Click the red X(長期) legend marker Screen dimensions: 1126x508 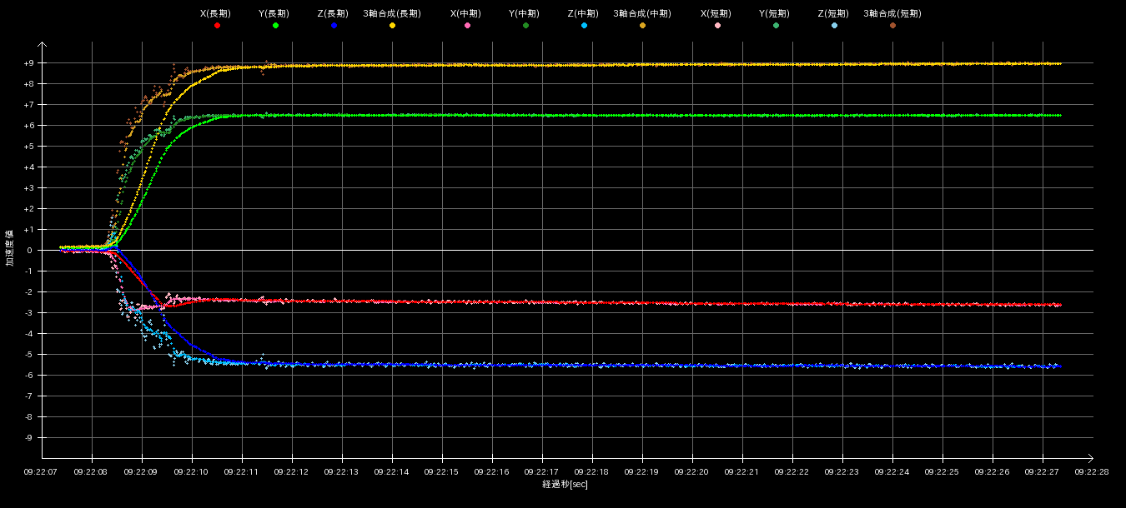(x=217, y=26)
